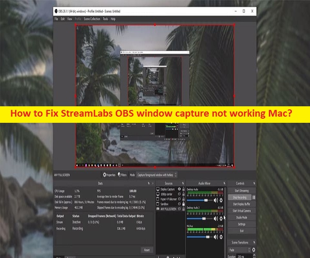Toggle visibility of 1080p-center source
Viewport: 310px width, 258px height.
coord(179,194)
